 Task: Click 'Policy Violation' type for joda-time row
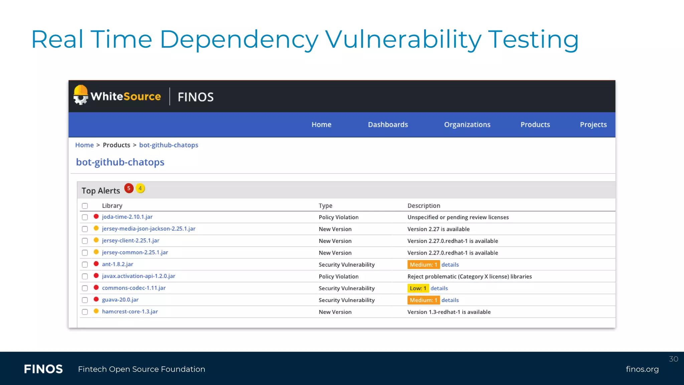pos(339,217)
